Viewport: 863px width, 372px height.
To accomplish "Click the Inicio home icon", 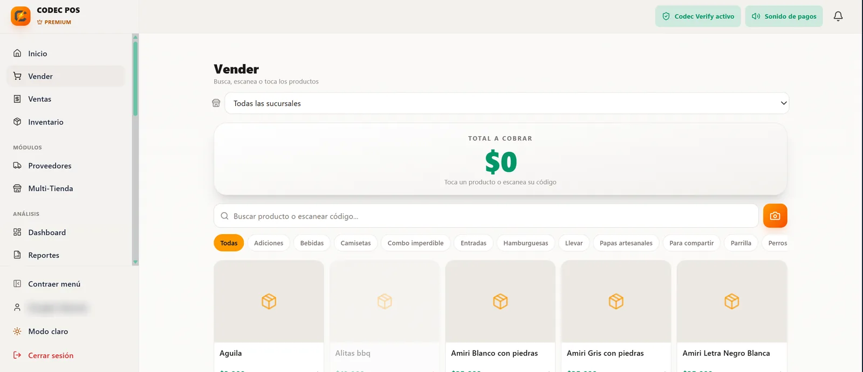I will tap(17, 53).
